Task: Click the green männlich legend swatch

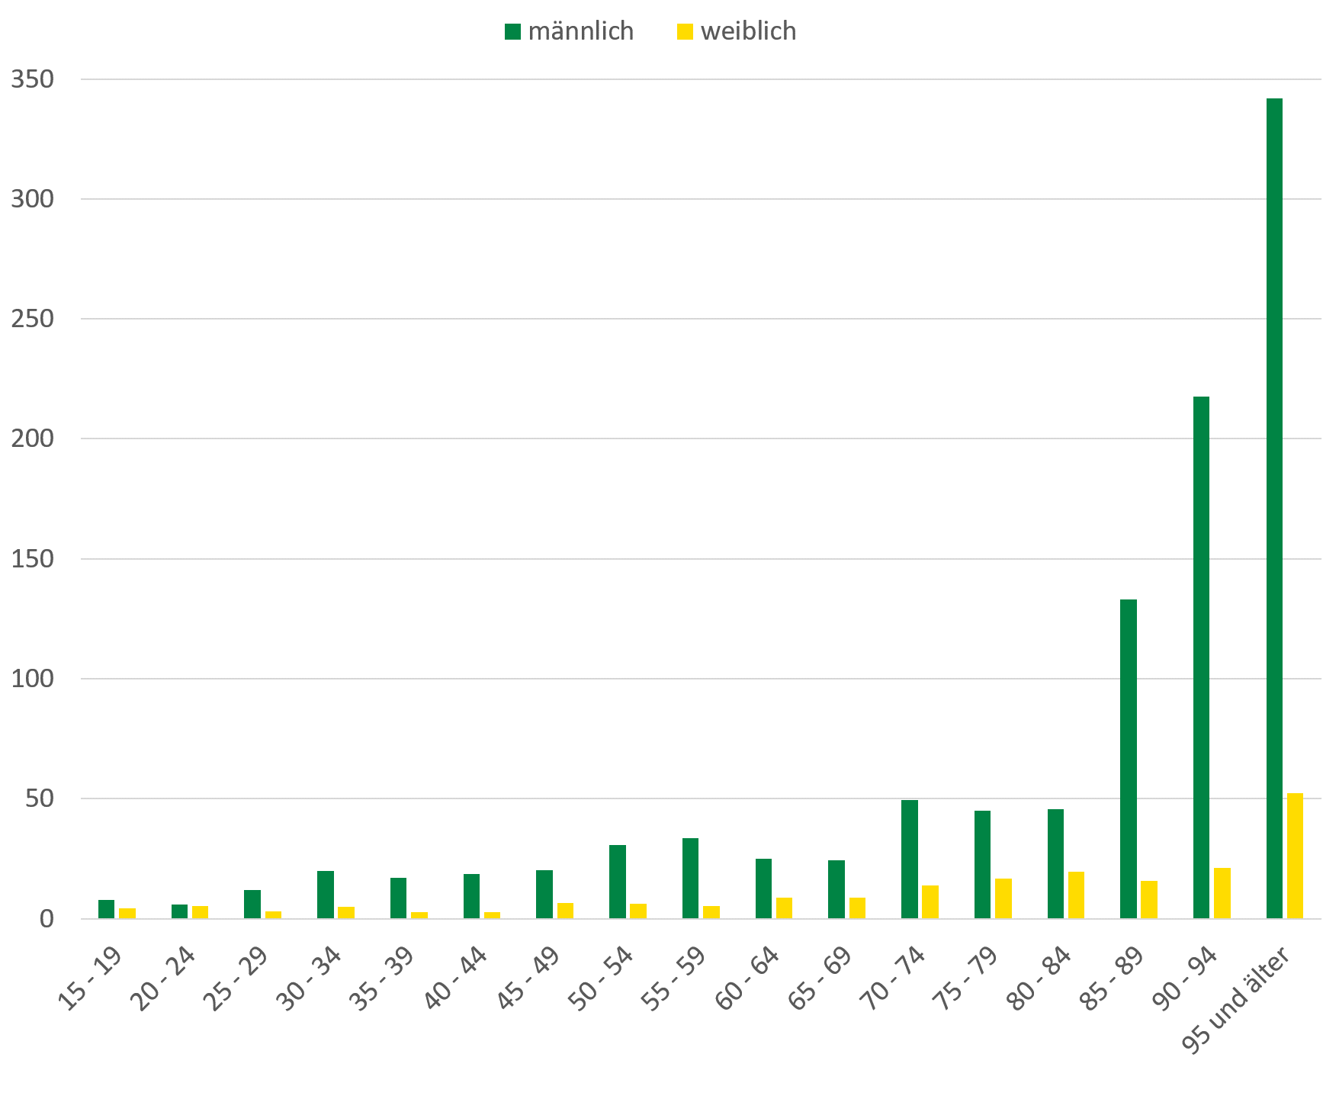Action: coord(512,31)
